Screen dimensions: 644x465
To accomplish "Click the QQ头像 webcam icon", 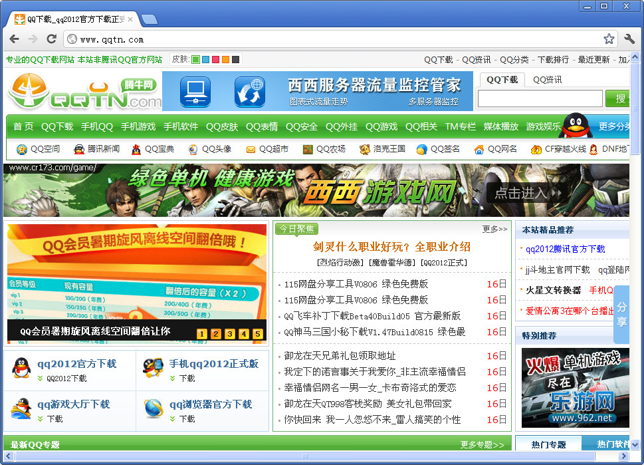I will 193,149.
